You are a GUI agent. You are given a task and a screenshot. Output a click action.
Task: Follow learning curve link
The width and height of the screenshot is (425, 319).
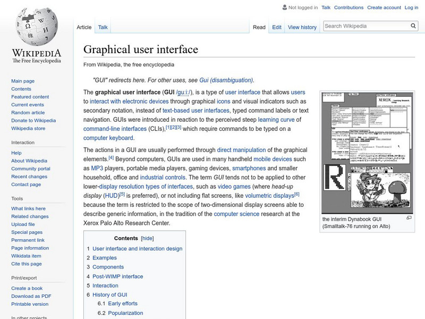(x=276, y=120)
